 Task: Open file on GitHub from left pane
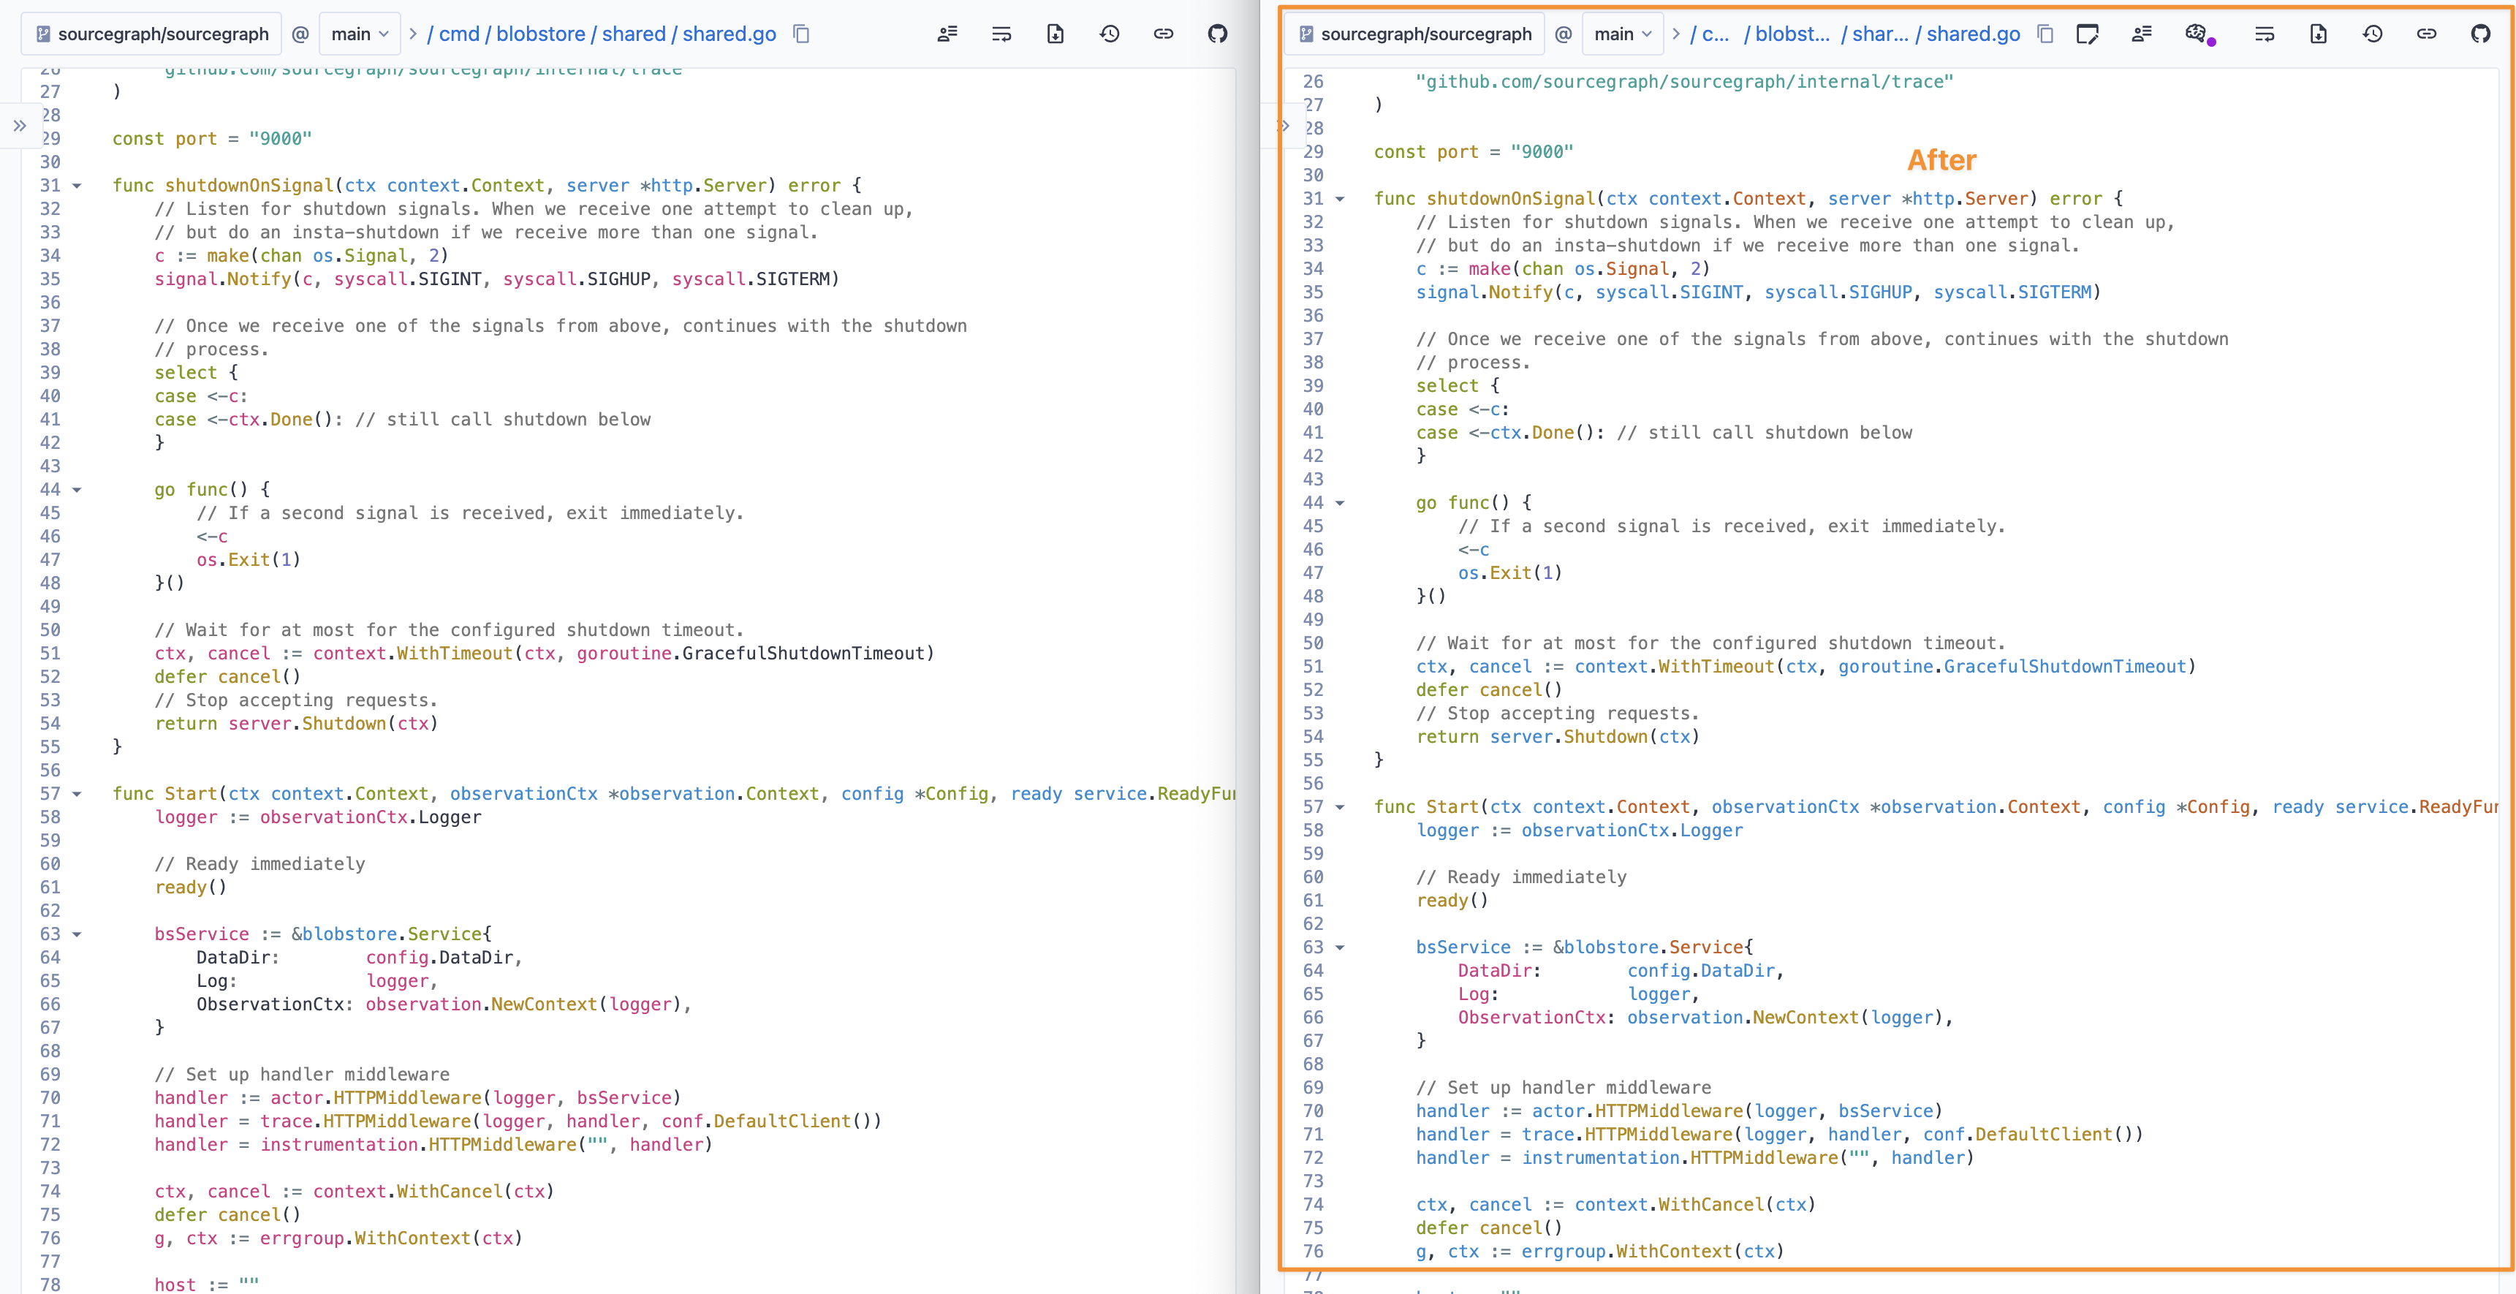coord(1217,34)
